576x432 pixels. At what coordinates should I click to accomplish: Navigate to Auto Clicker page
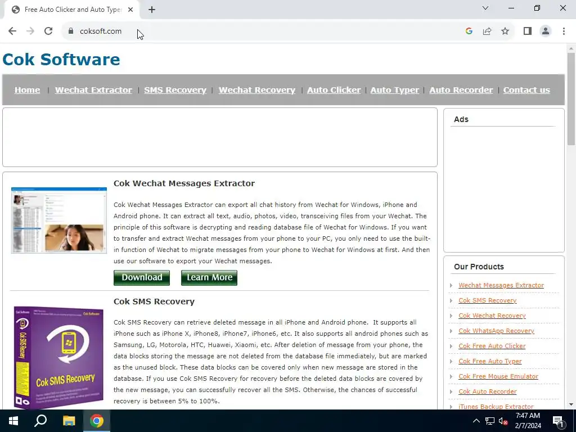click(x=334, y=90)
